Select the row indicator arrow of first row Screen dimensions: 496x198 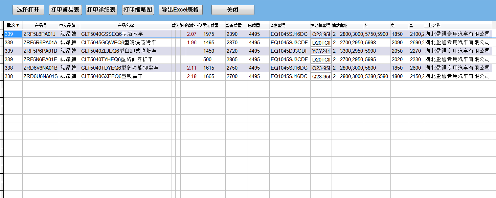point(2,34)
